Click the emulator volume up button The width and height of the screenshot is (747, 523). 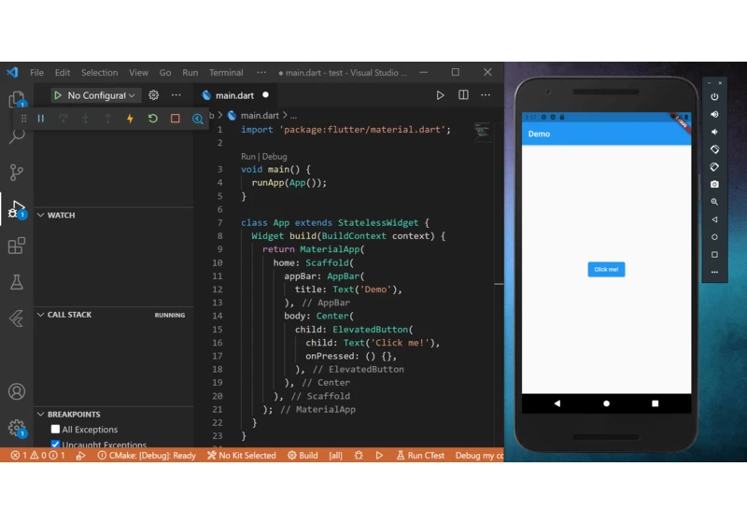(x=714, y=114)
